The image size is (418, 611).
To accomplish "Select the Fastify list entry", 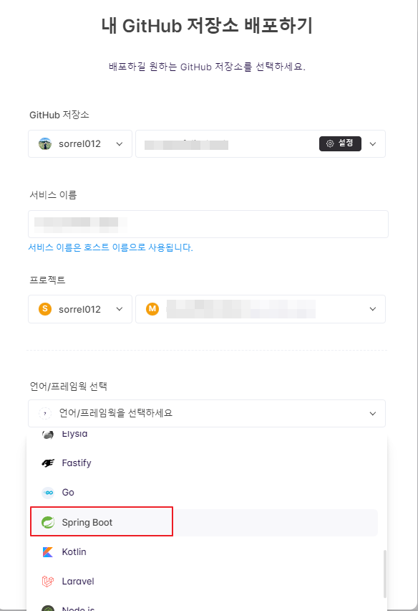I will tap(75, 463).
